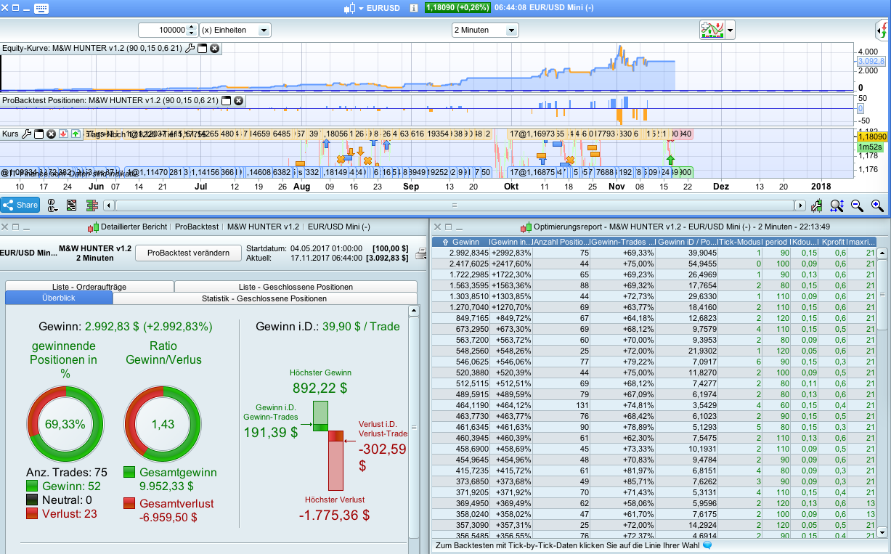Print the detailed backtest report
891x554 pixels.
pyautogui.click(x=420, y=253)
